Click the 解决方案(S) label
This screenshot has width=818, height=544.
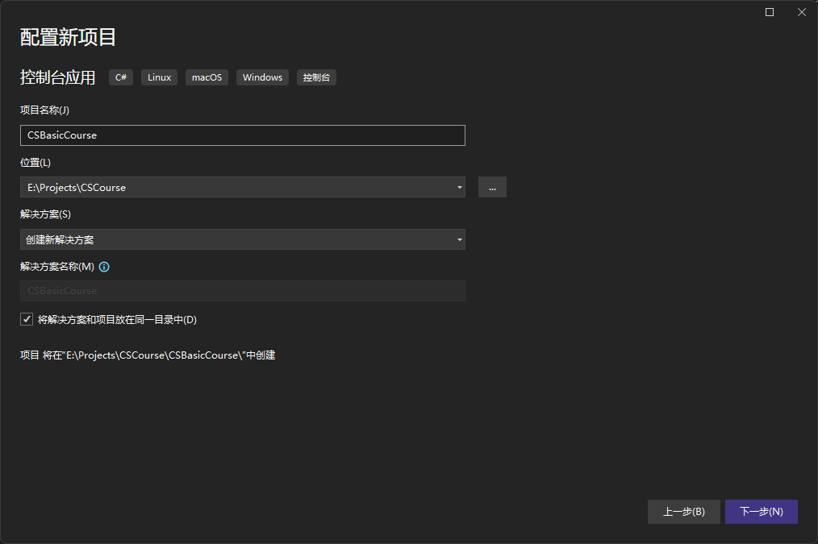pos(45,214)
